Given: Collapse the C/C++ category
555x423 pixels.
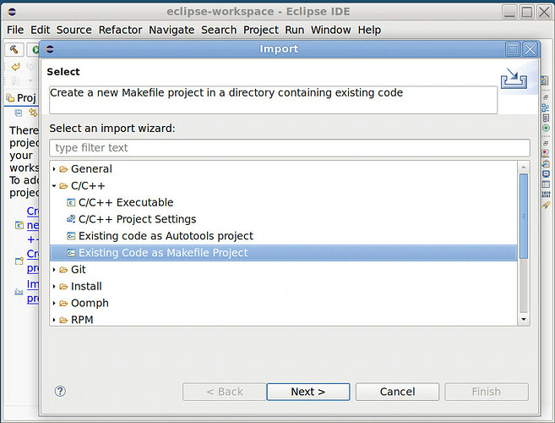Looking at the screenshot, I should coord(54,185).
